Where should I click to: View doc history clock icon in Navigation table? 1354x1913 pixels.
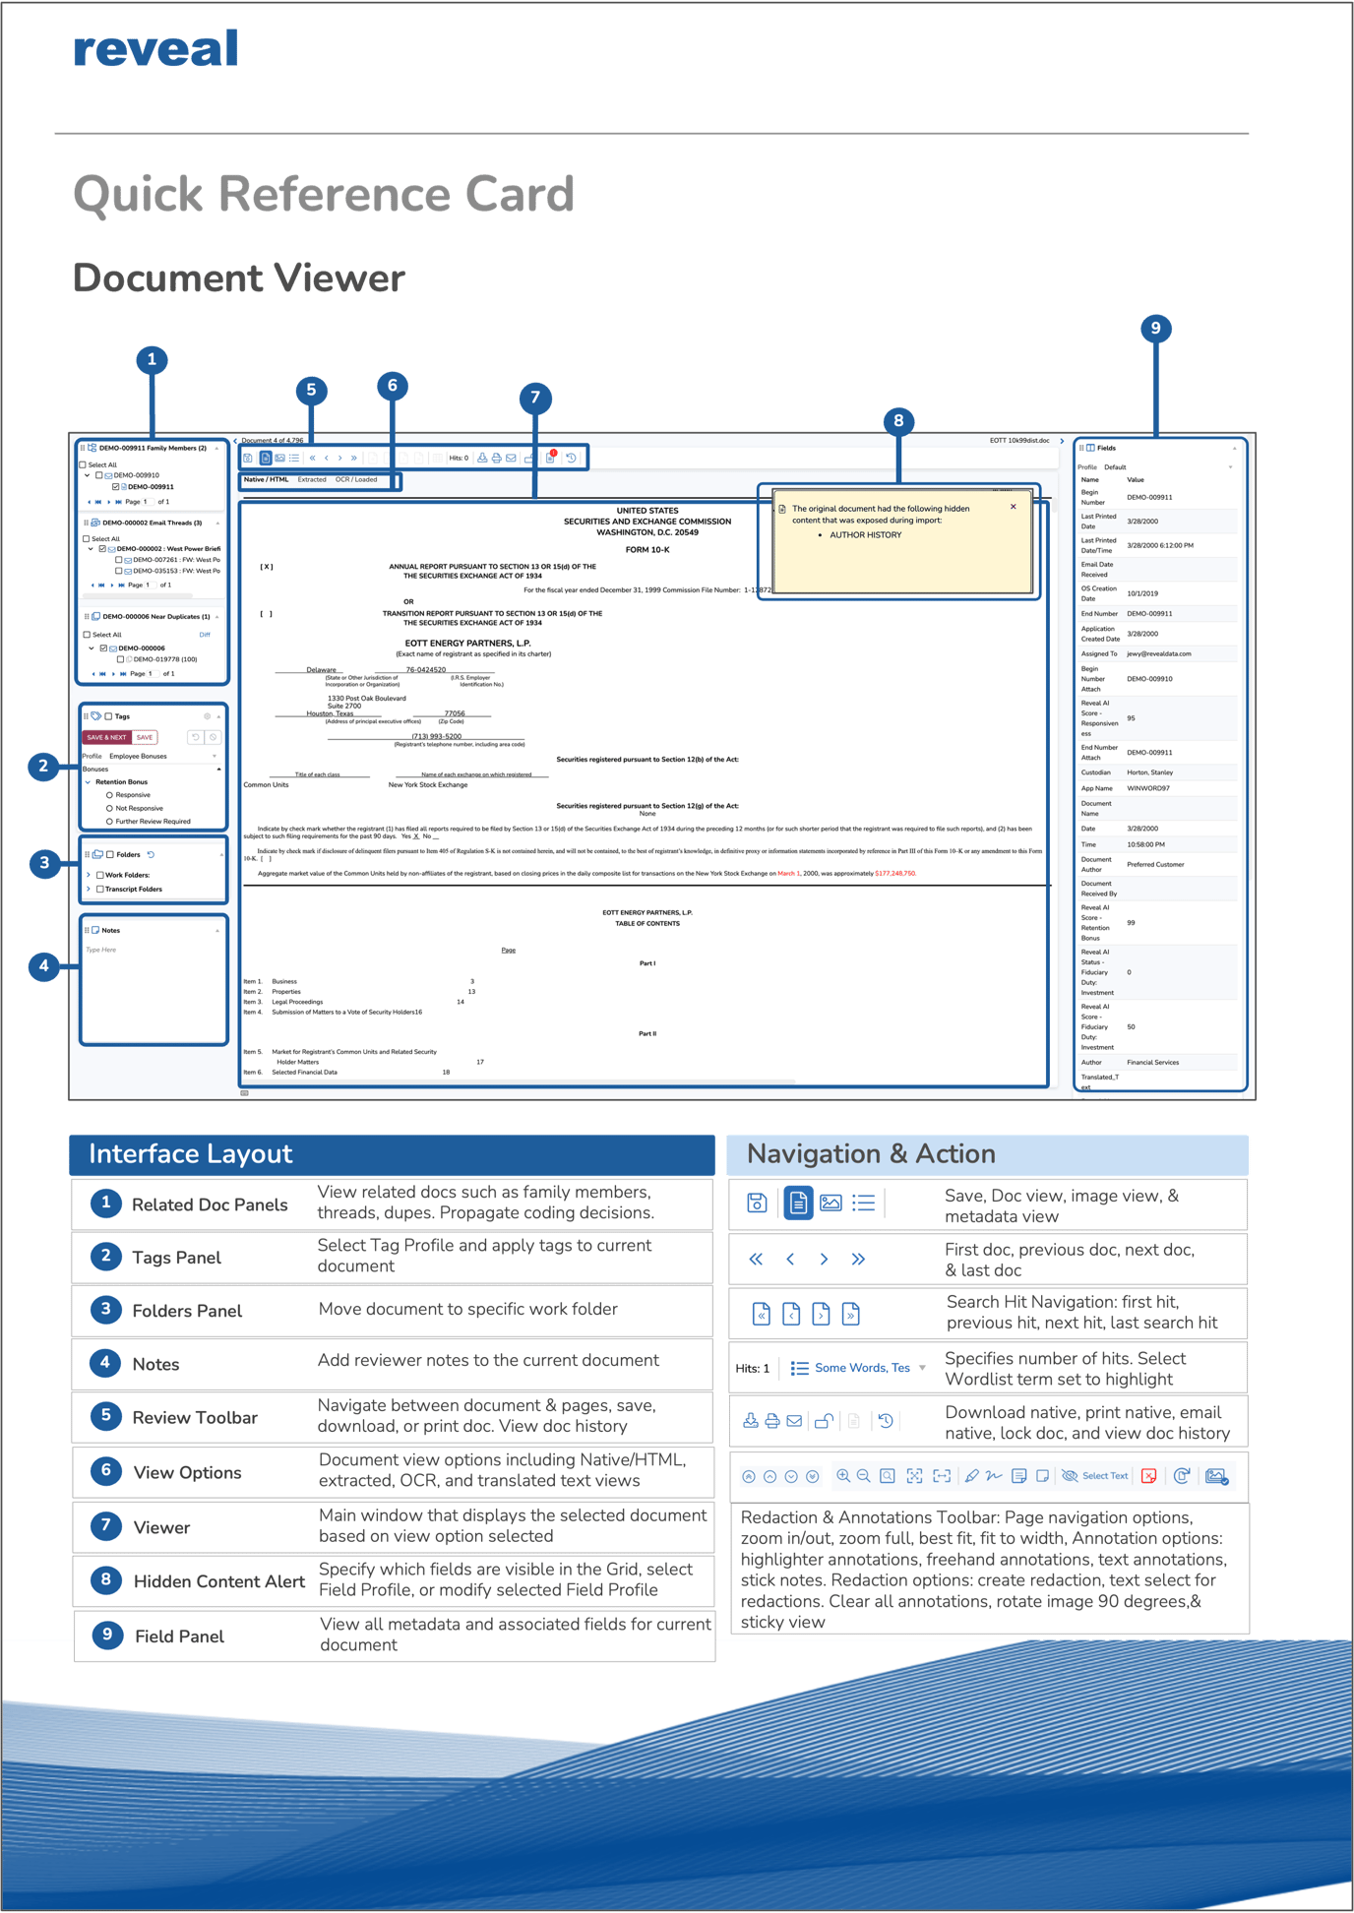[x=886, y=1420]
